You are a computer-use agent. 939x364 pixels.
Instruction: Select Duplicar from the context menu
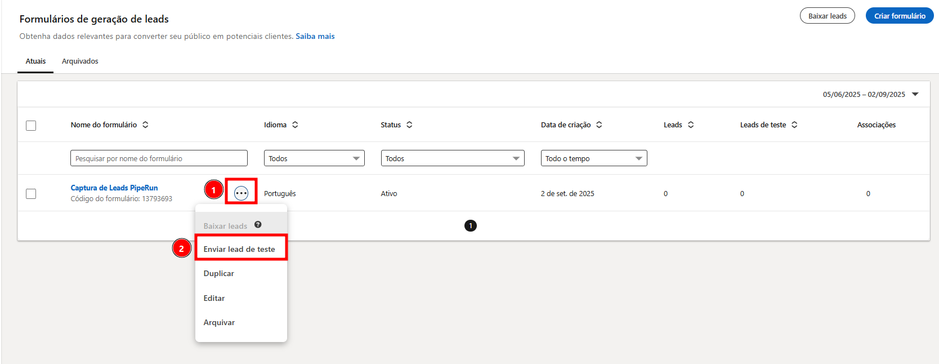(219, 273)
